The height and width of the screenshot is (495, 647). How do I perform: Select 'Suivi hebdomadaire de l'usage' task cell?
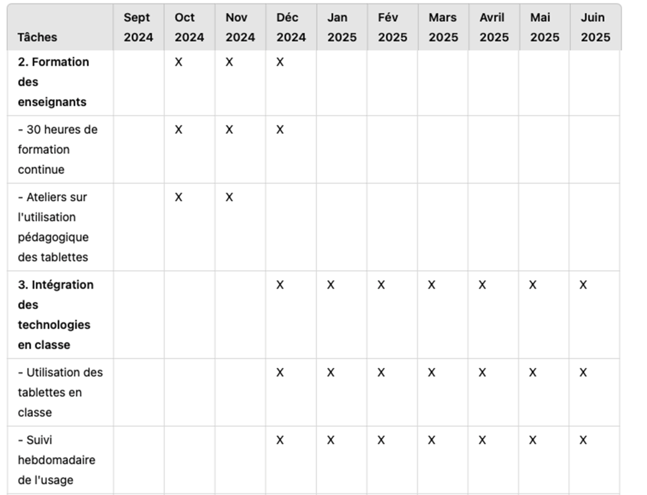pos(56,460)
